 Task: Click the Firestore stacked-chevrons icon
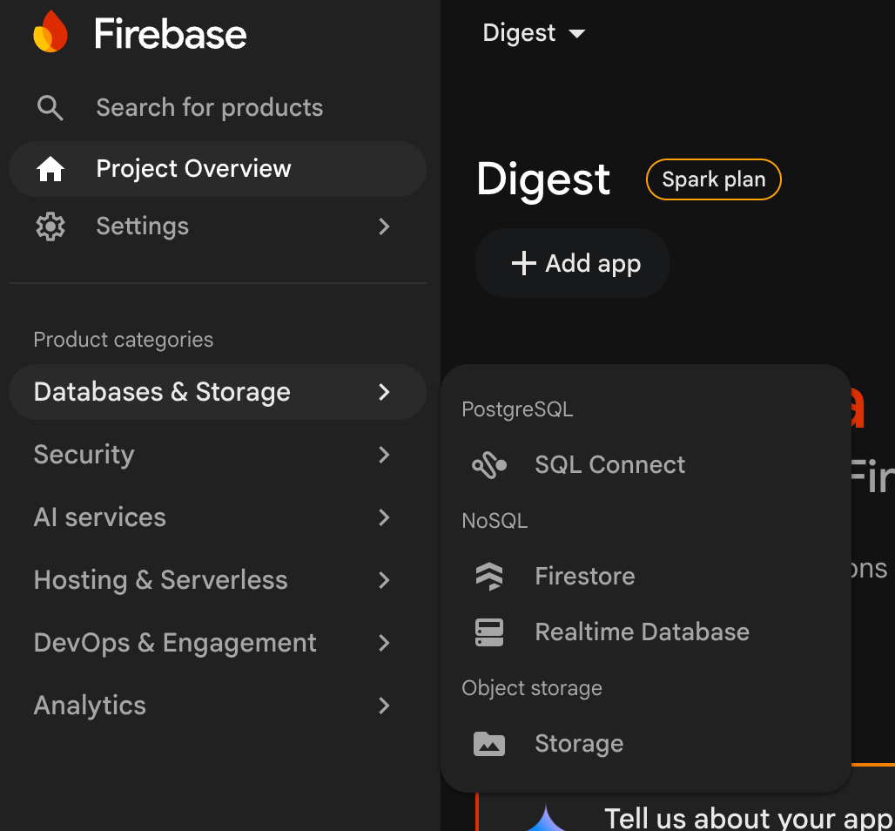click(489, 576)
